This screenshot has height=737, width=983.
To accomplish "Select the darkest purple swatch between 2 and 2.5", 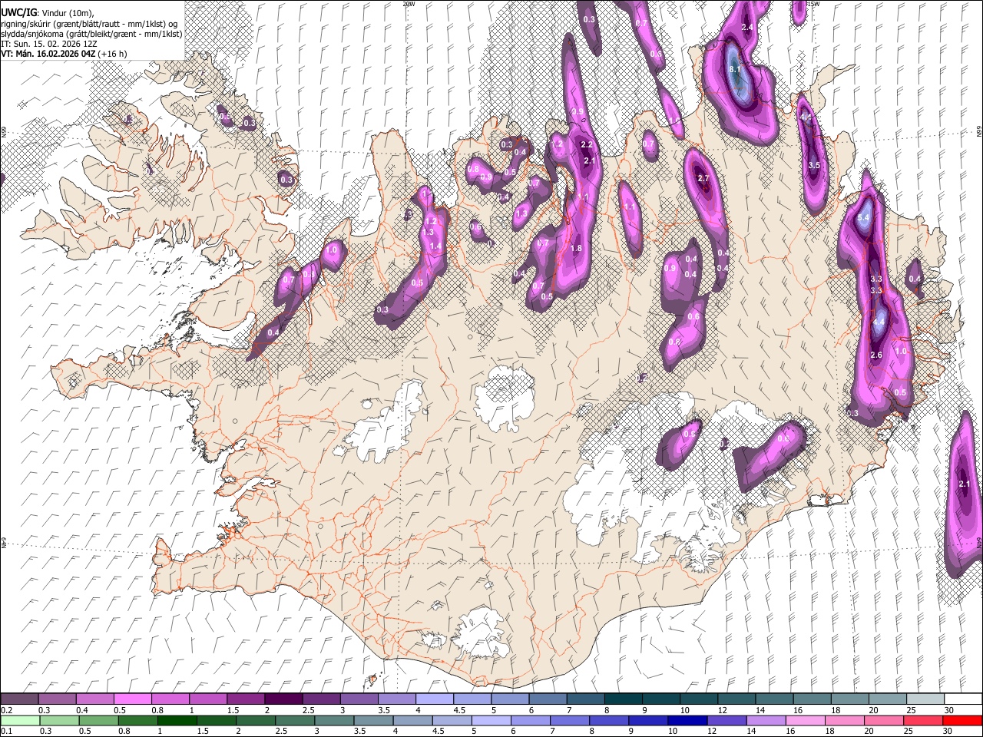I will 283,699.
